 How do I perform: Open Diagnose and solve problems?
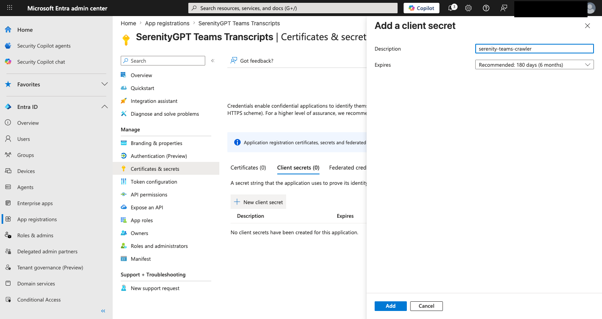pyautogui.click(x=165, y=114)
